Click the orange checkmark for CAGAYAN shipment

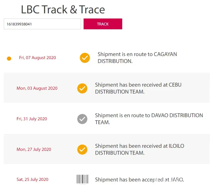coord(85,58)
